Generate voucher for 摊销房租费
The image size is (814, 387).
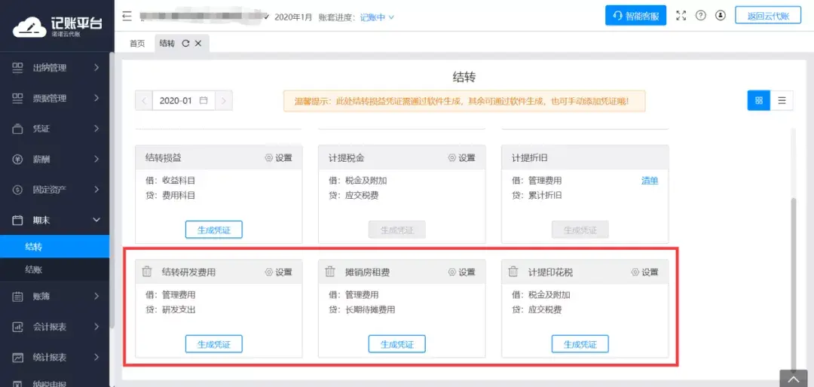point(397,344)
